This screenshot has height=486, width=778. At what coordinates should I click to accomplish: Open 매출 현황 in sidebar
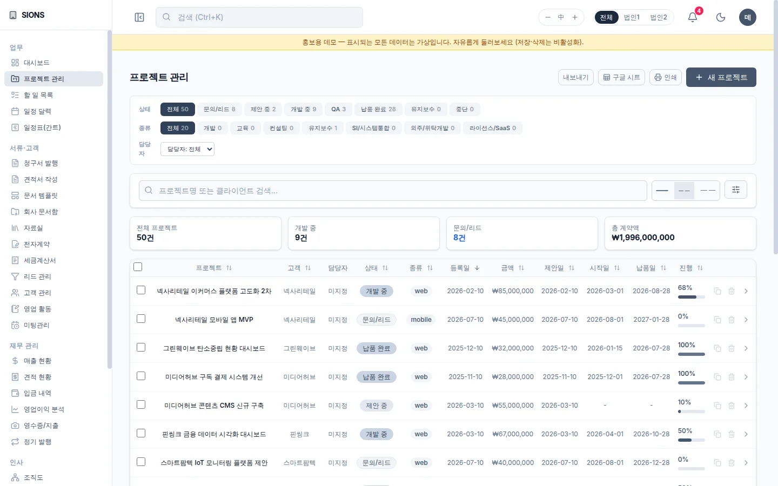53,361
